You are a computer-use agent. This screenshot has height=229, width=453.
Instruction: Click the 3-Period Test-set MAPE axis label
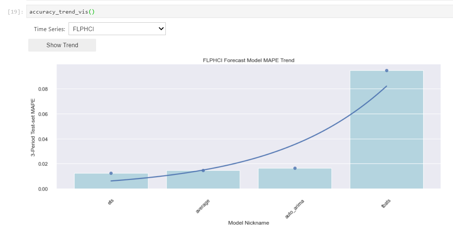33,127
